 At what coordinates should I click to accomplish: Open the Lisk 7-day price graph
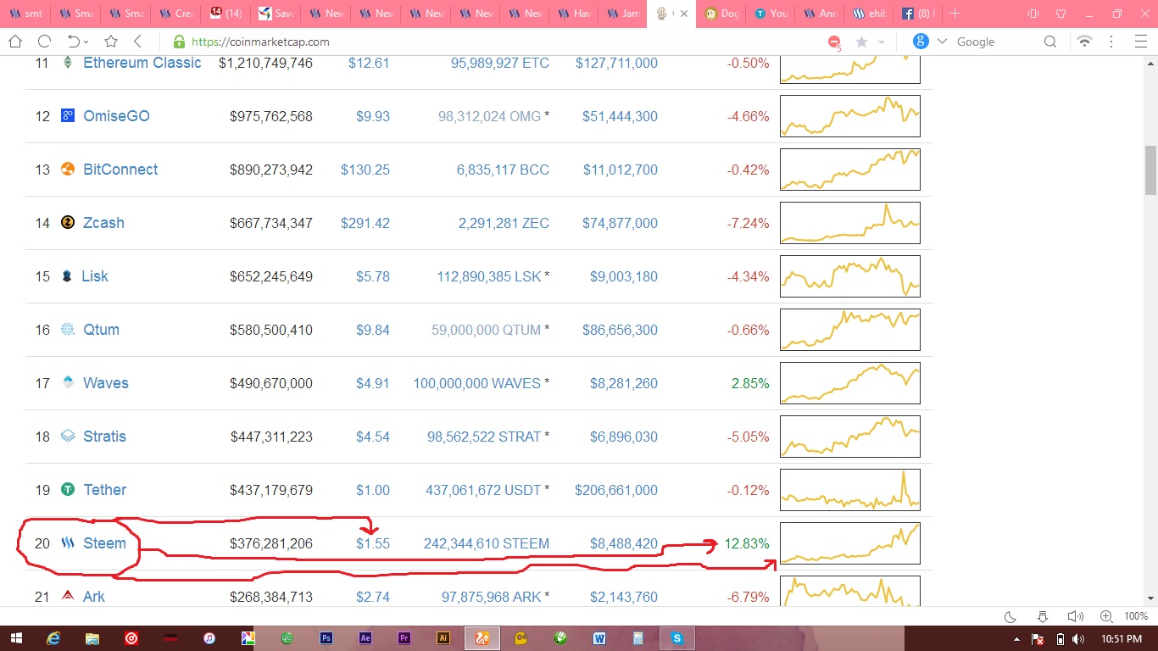pyautogui.click(x=850, y=275)
